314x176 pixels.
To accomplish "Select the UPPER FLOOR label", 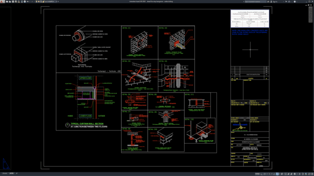I will coord(85,78).
